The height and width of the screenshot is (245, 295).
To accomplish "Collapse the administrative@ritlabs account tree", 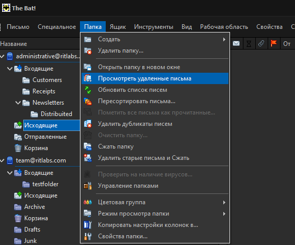I will pos(2,56).
